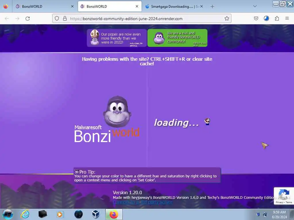Select the active second BonziWORLD tab
This screenshot has width=294, height=220.
pyautogui.click(x=110, y=6)
